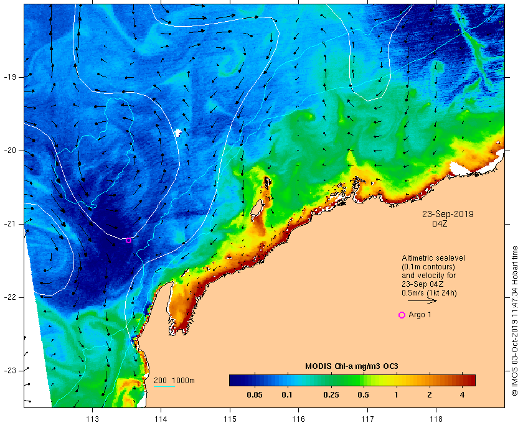This screenshot has height=423, width=523.
Task: Click color bar value '2'
Action: [429, 395]
